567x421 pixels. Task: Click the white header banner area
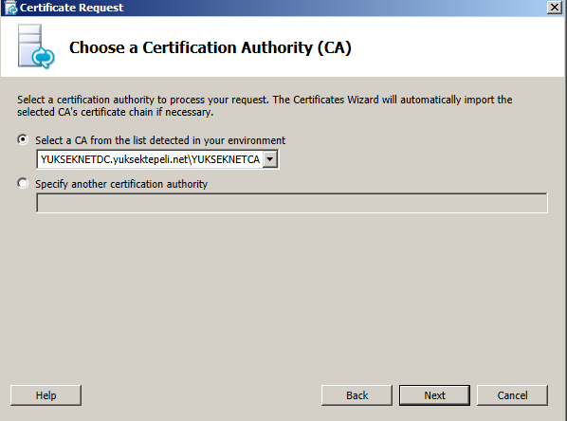click(452, 46)
